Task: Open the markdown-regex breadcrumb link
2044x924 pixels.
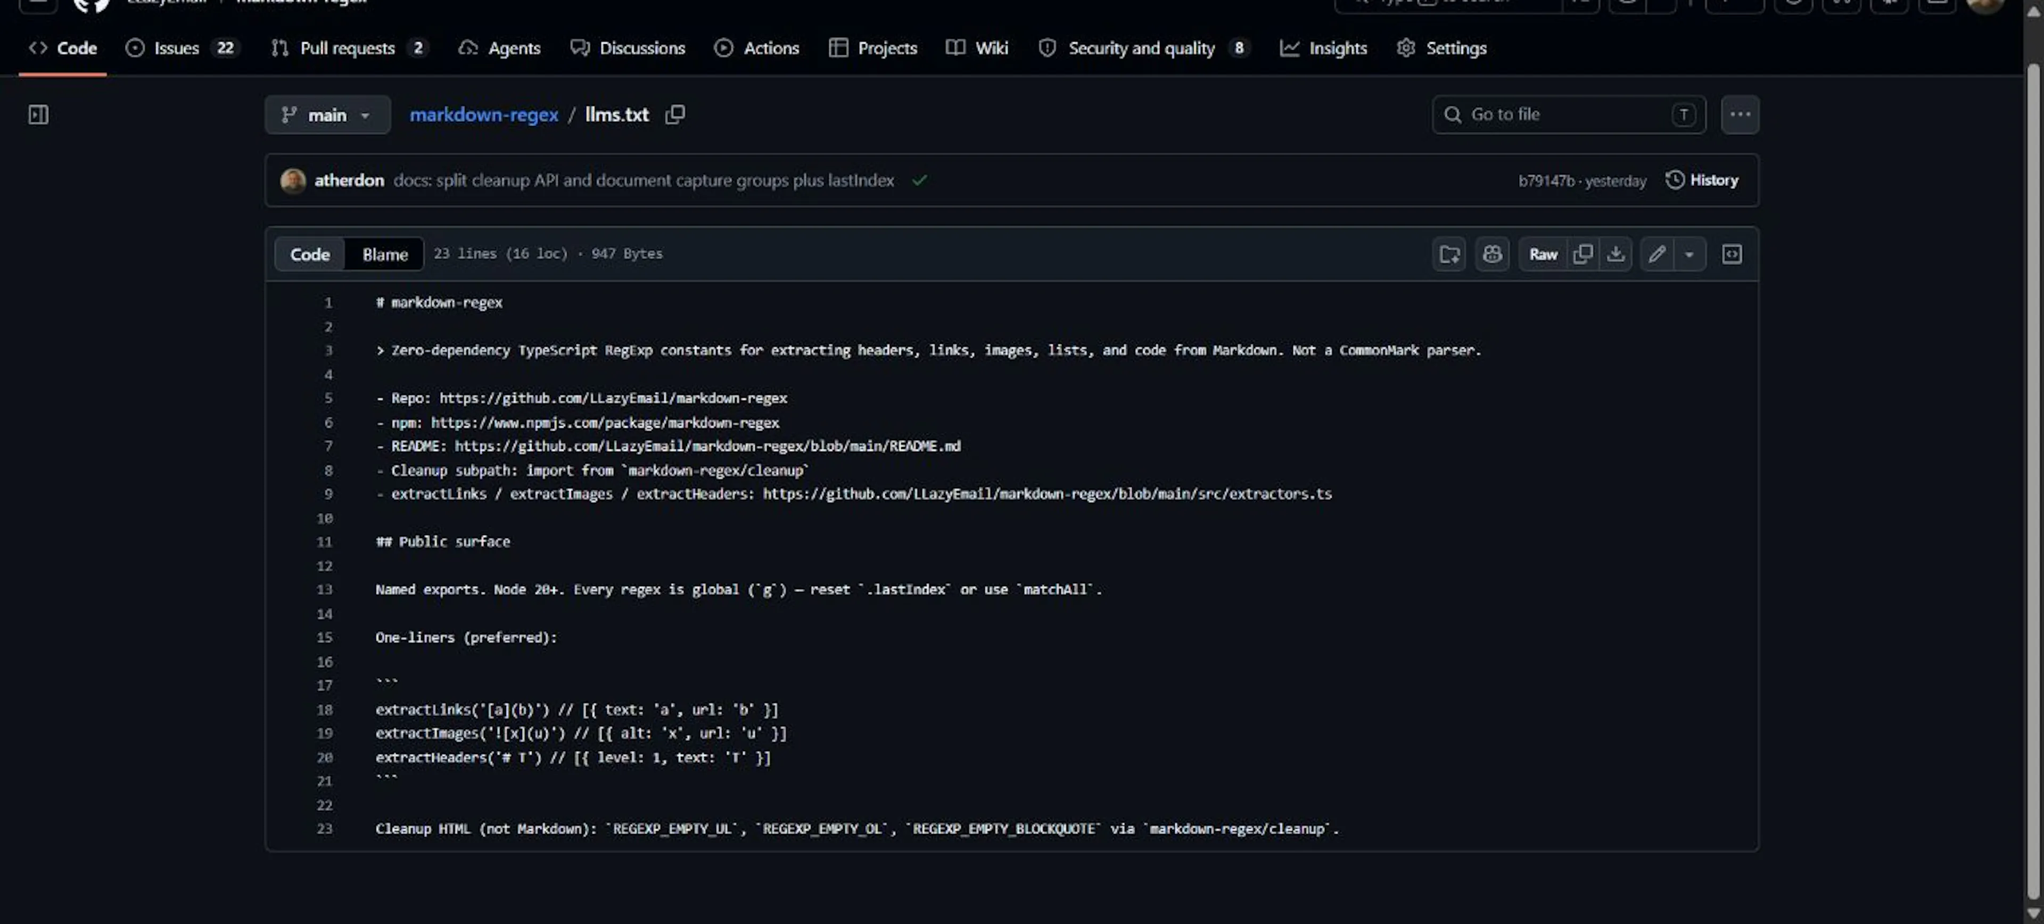Action: [x=484, y=115]
